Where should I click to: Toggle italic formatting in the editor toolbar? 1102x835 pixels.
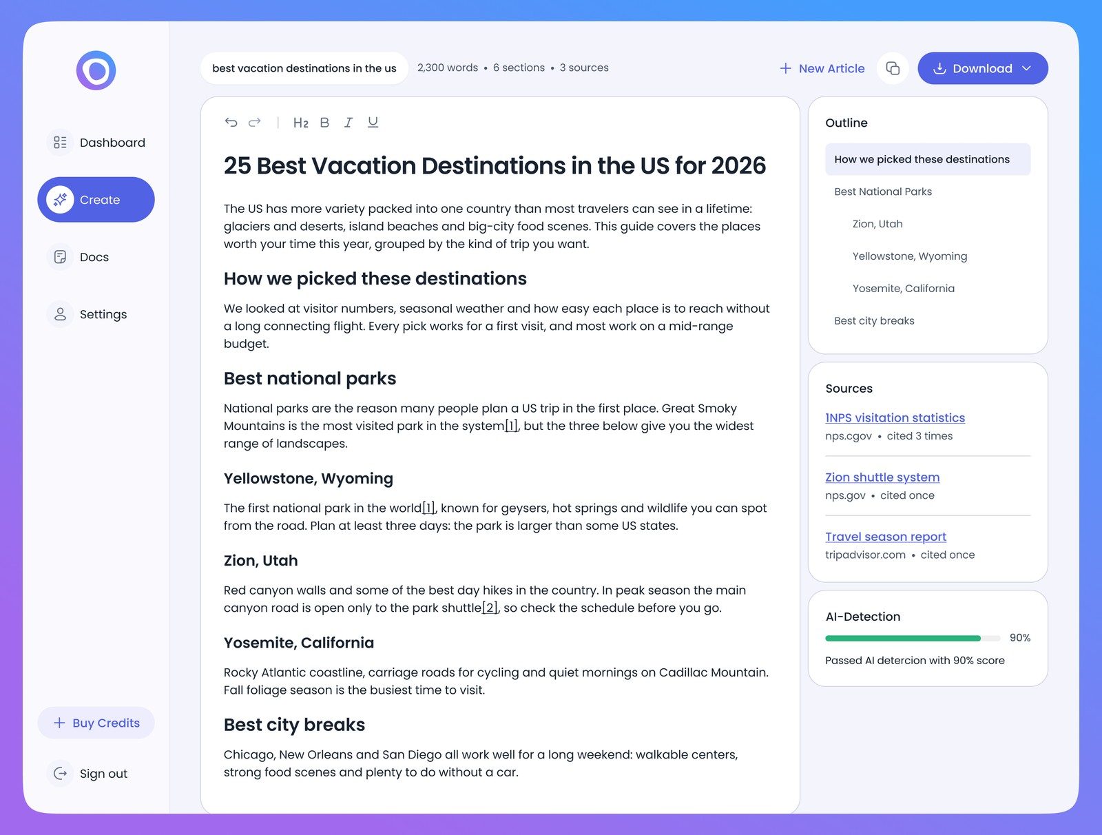coord(349,123)
